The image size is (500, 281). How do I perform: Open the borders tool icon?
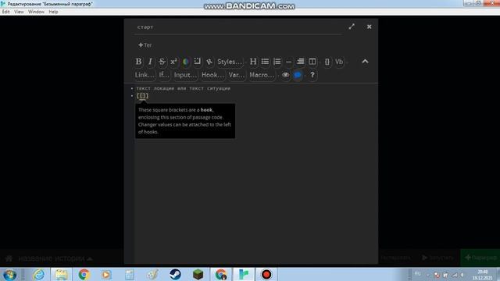coord(198,62)
